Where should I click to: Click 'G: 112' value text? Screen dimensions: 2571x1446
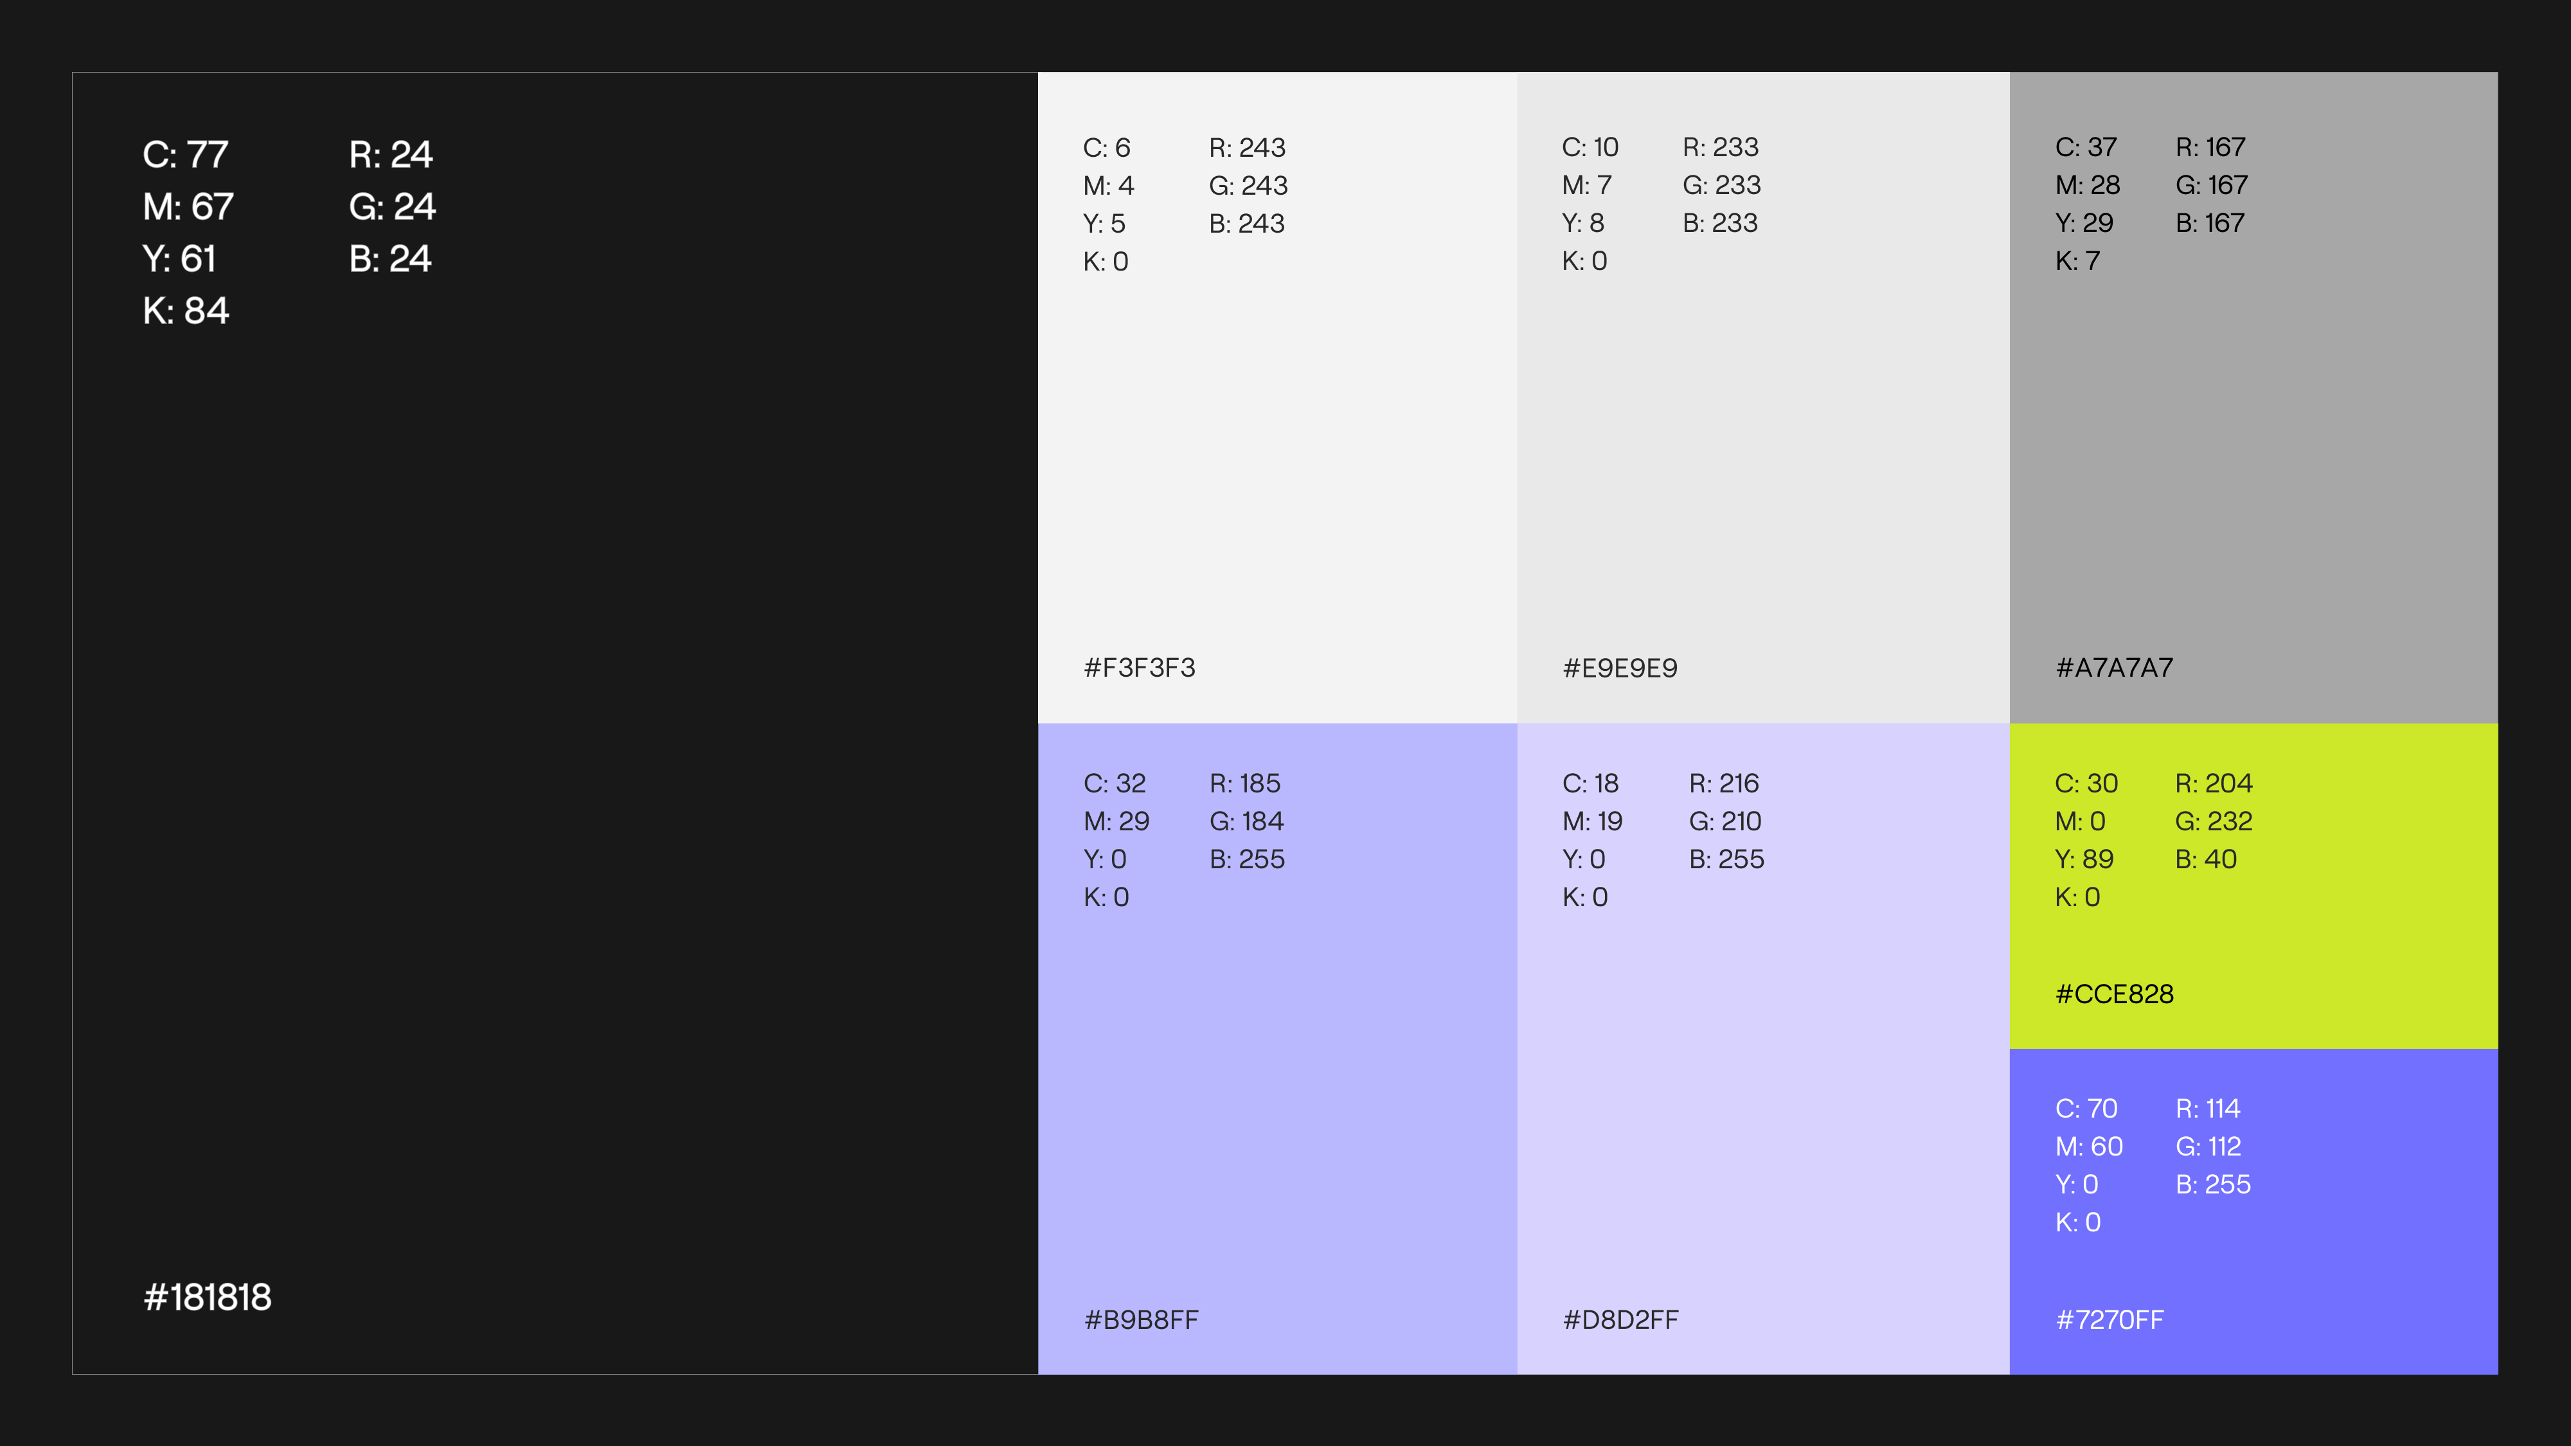click(x=2208, y=1147)
